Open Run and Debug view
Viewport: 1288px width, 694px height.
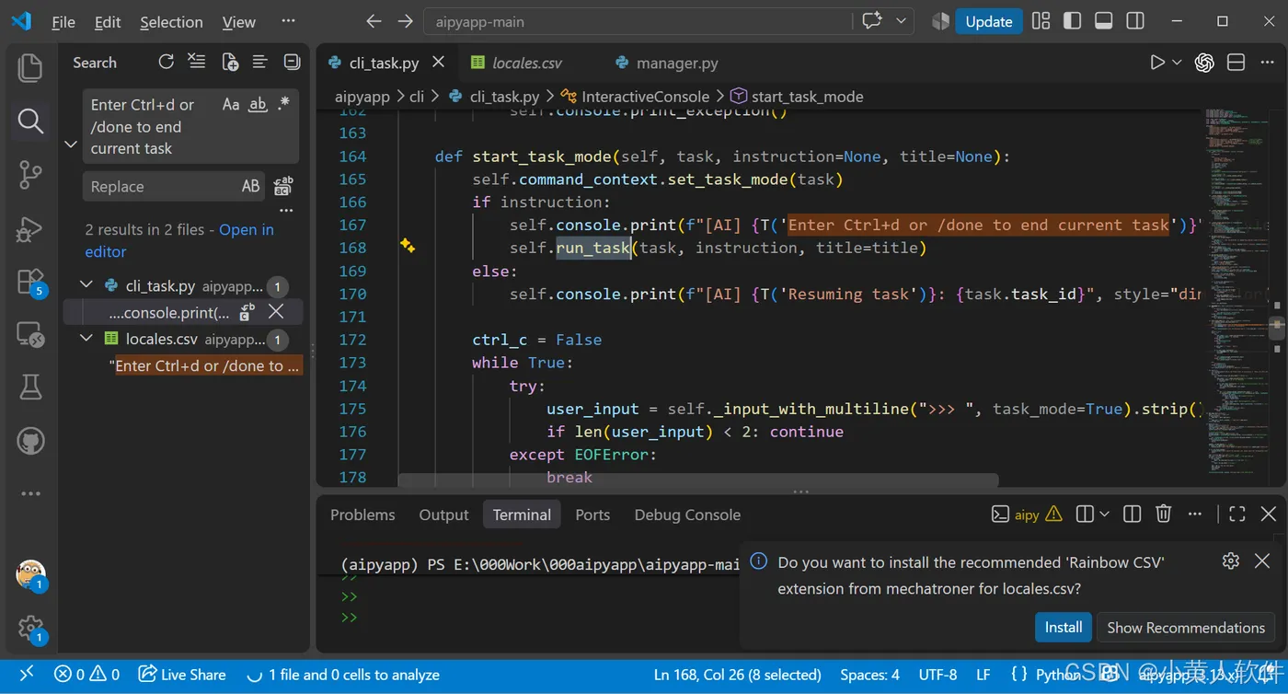30,227
